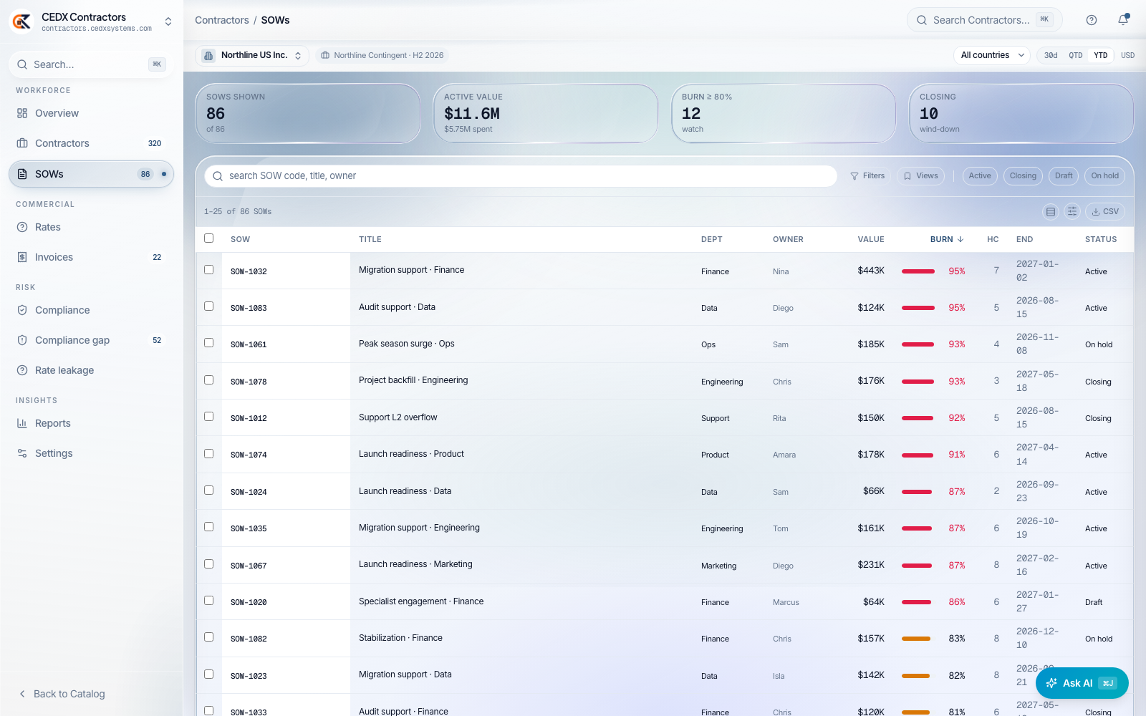1146x716 pixels.
Task: Click the burn bar for SOW-1020
Action: (918, 602)
